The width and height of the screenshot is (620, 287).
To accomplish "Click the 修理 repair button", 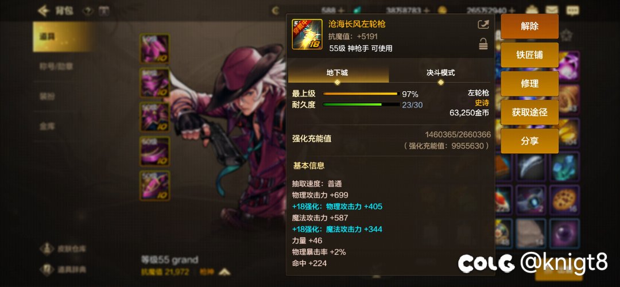I will point(529,84).
